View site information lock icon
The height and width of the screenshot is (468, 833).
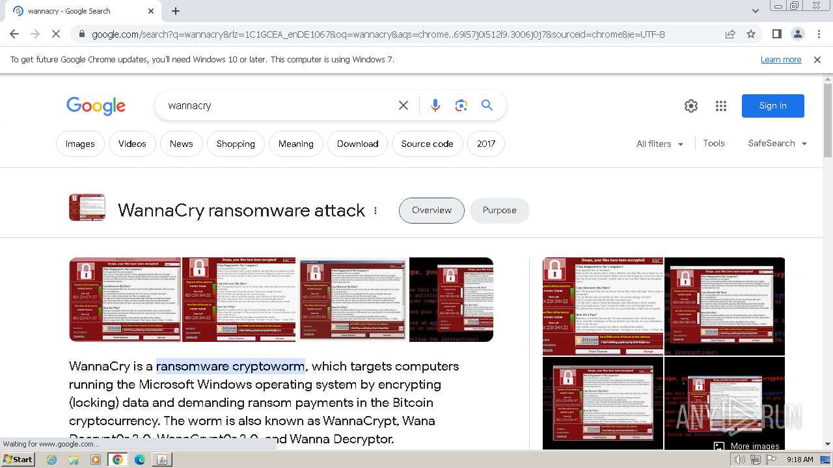click(x=81, y=34)
